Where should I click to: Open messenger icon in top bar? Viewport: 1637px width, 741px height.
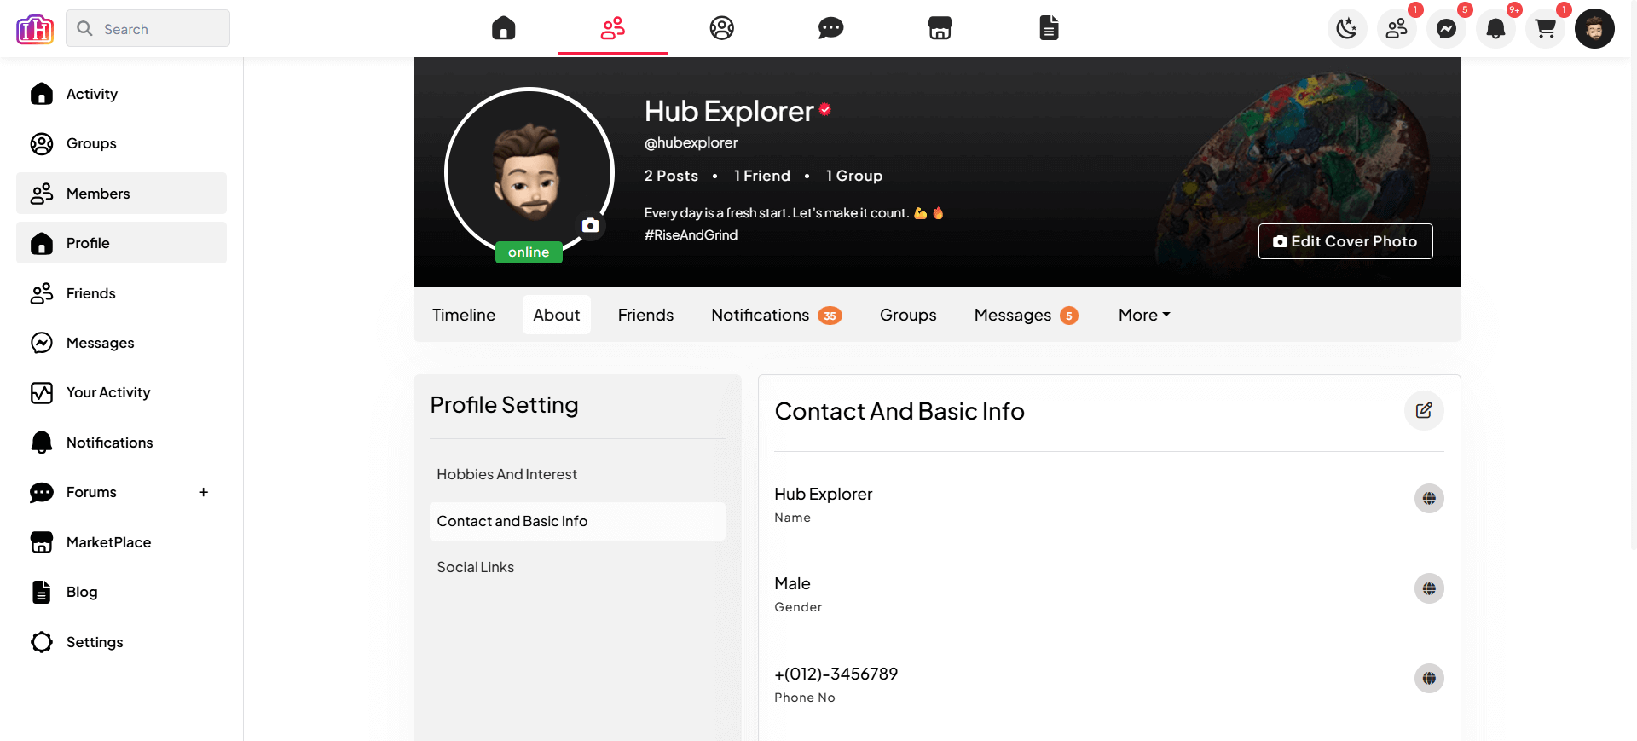tap(1446, 29)
